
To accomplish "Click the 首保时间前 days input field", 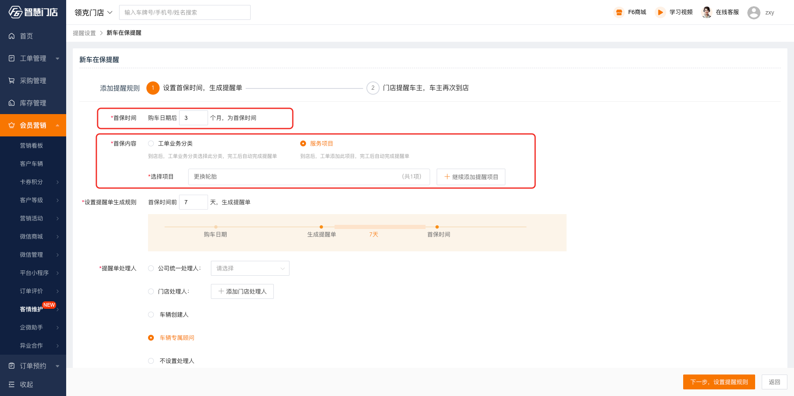I will tap(194, 202).
